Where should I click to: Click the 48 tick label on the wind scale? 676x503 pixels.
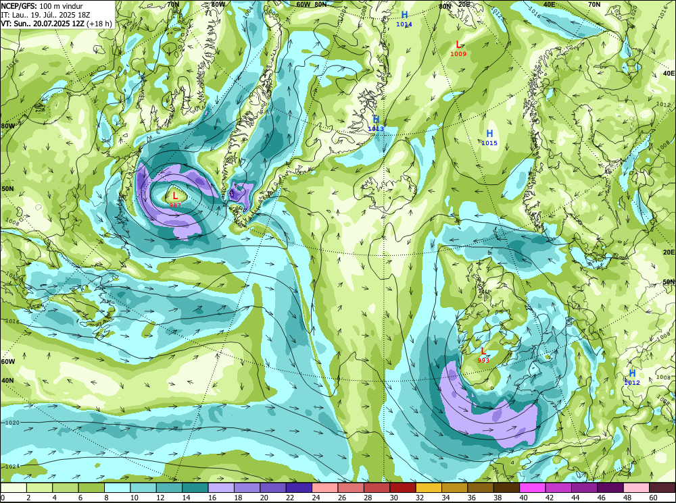tap(627, 498)
